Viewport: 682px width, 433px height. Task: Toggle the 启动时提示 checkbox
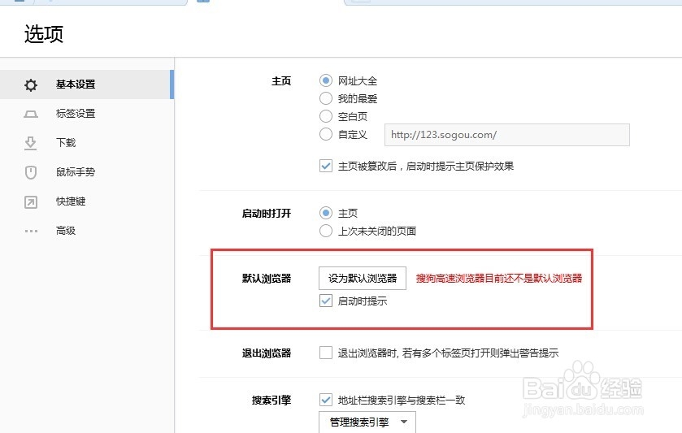[326, 301]
